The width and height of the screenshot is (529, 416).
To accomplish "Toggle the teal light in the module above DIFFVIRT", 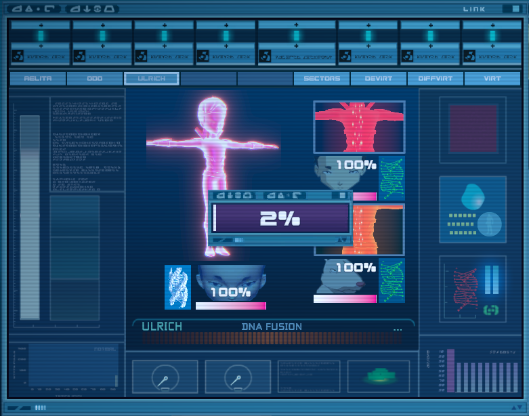I will tap(431, 35).
